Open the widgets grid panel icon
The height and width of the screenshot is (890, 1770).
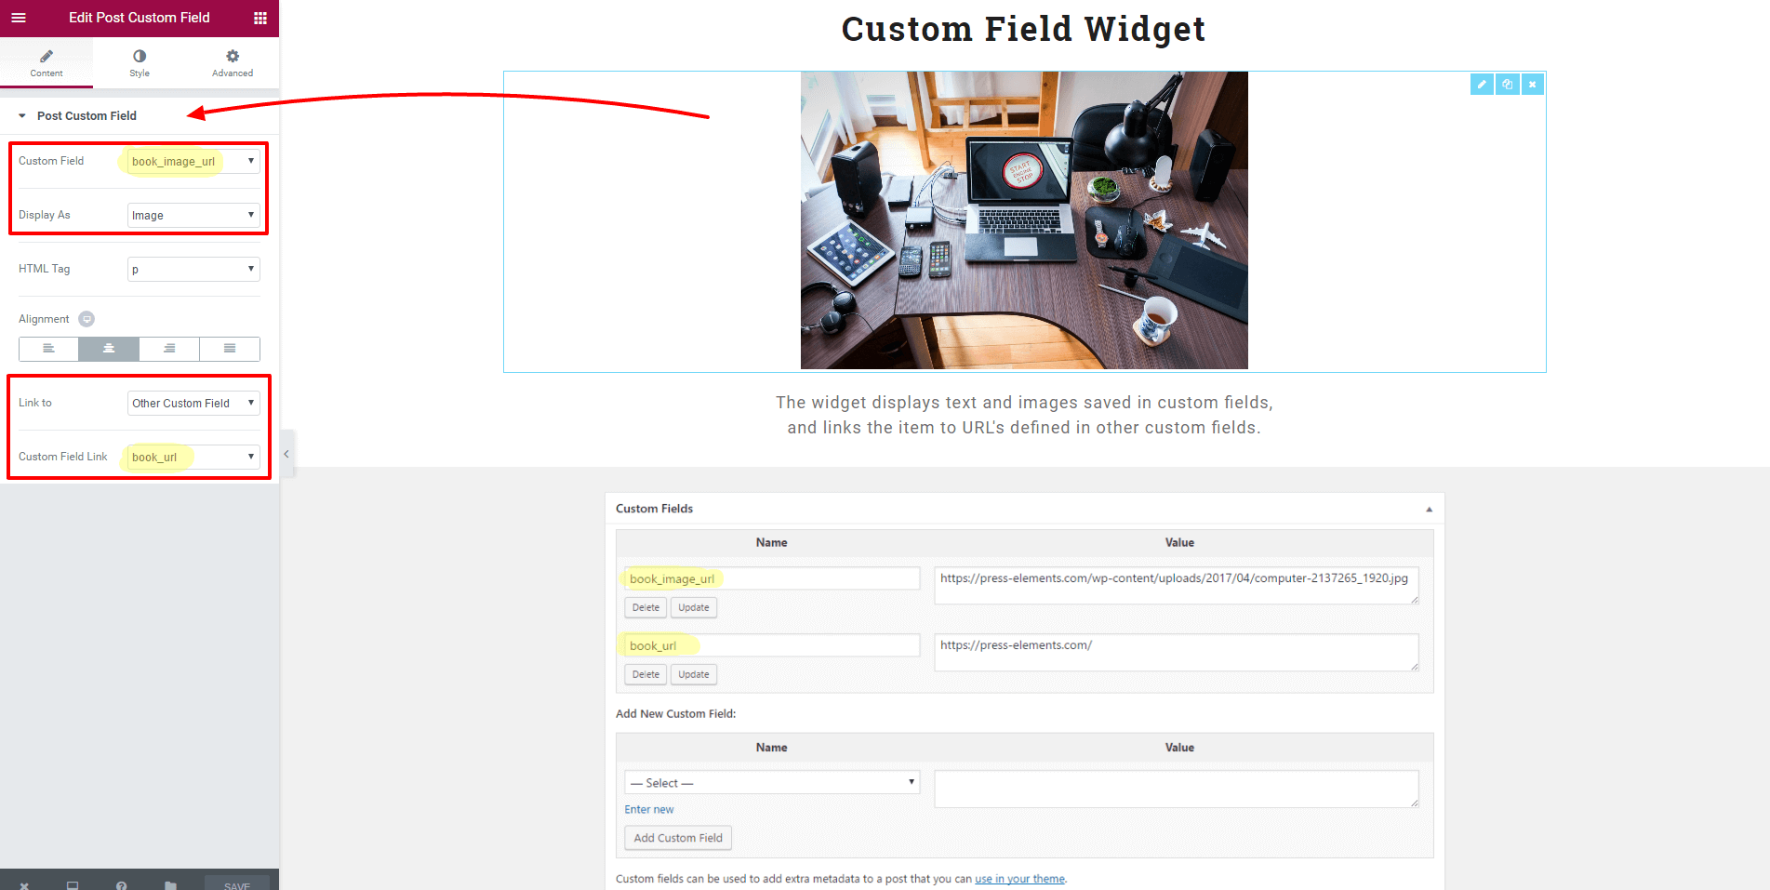pos(260,18)
